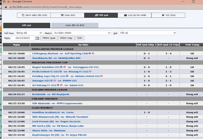Click ICELAND PREMIER LEAGUE group heading
Viewport: 203px width, 139px height.
click(49, 90)
